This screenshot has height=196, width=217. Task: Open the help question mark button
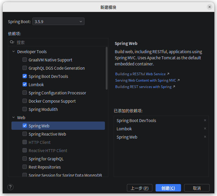[x=10, y=187]
